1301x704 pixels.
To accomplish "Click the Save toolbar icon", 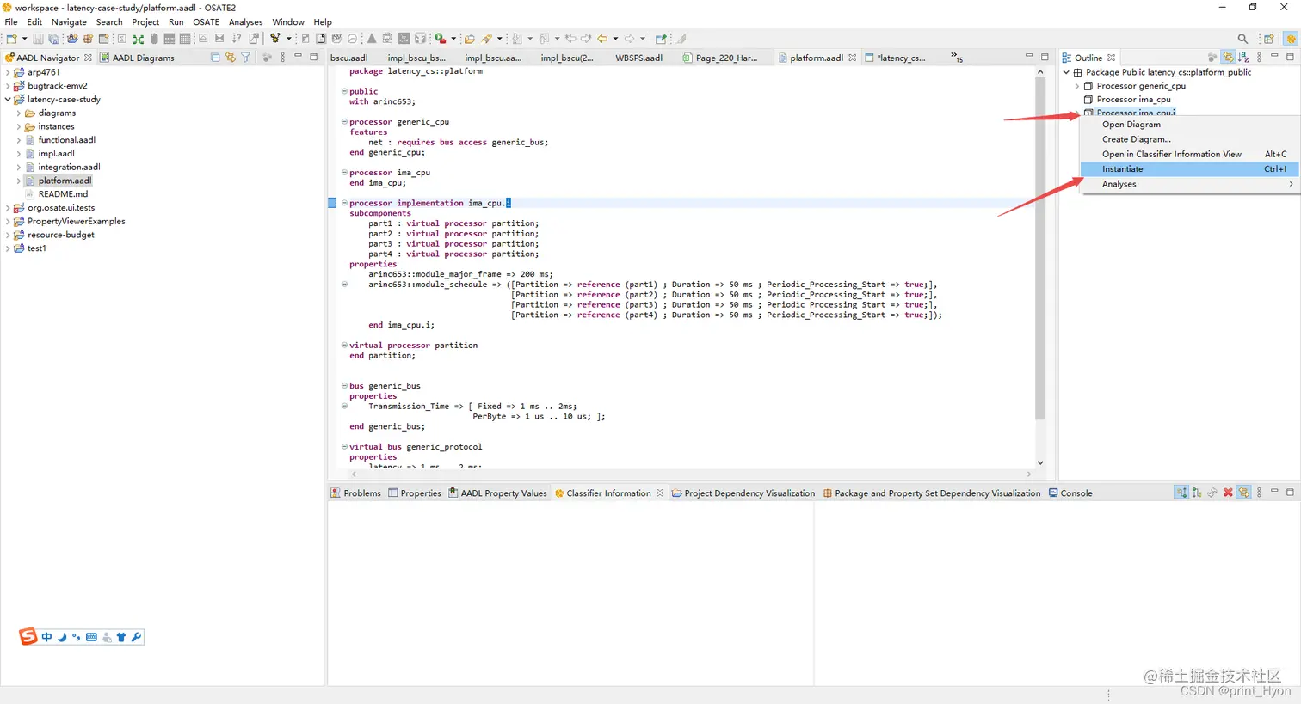I will coord(38,39).
